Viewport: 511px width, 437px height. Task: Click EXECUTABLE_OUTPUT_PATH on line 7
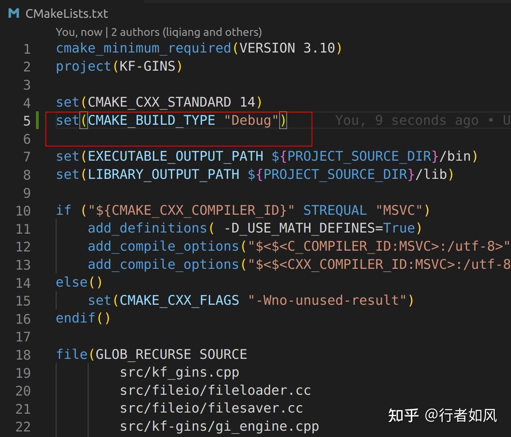tap(175, 156)
